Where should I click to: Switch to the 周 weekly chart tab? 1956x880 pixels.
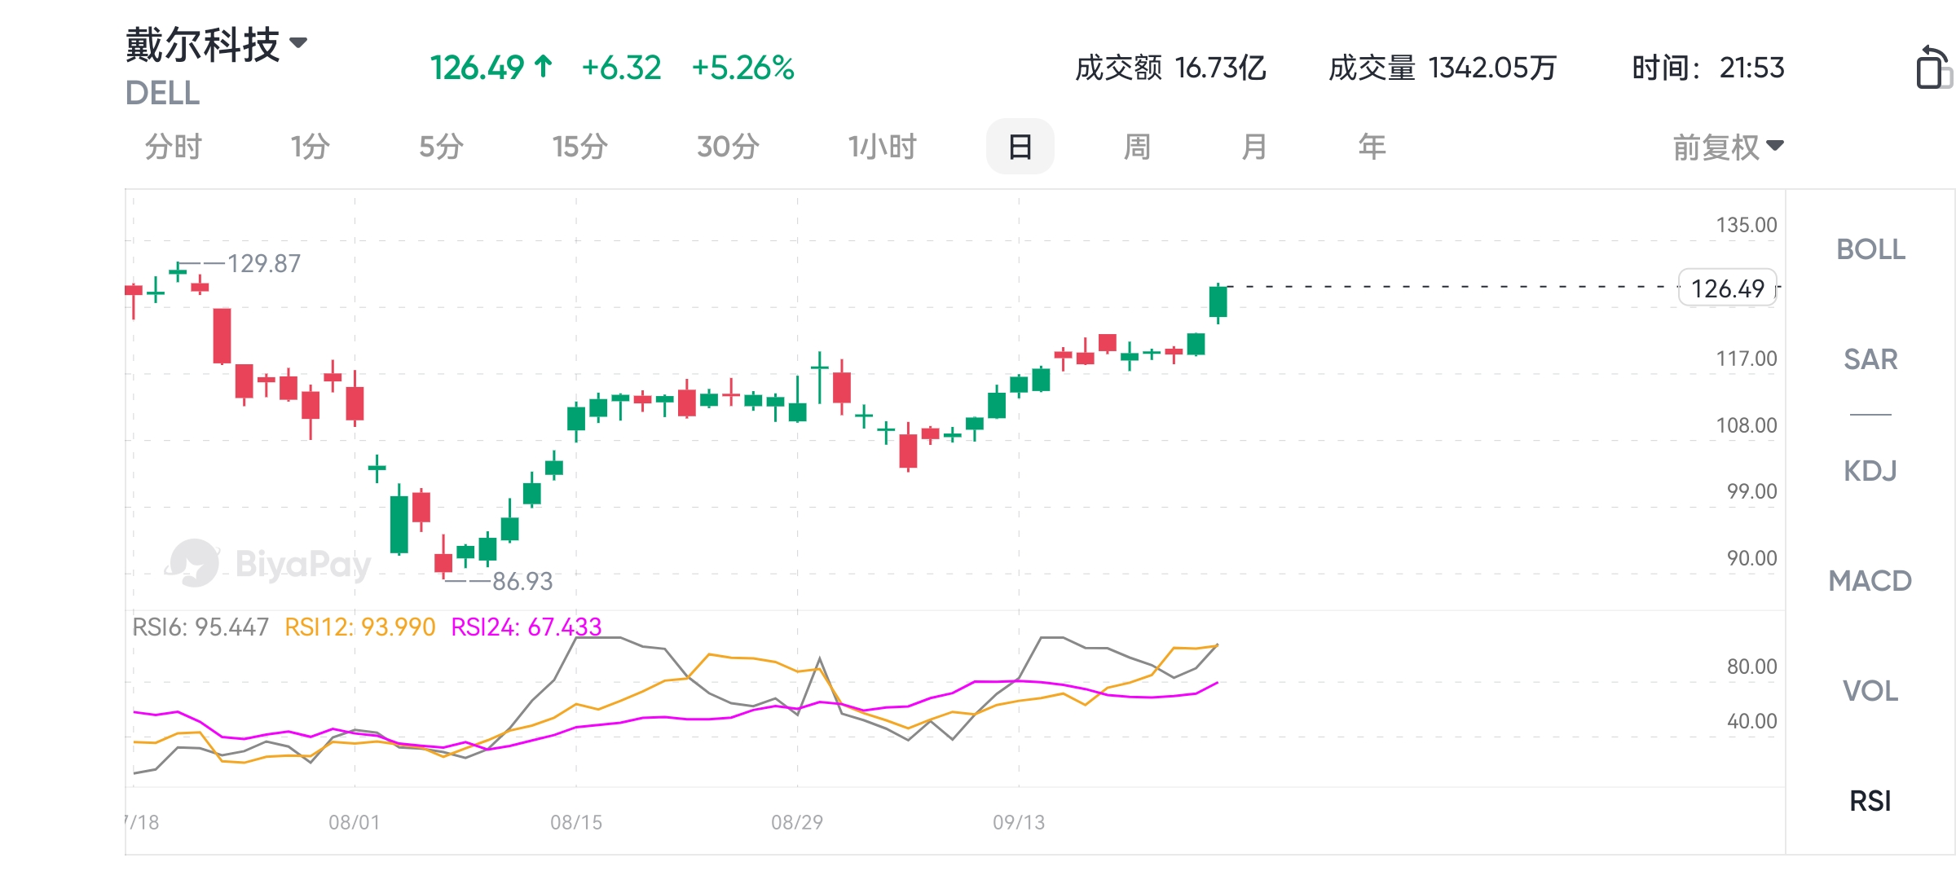point(1137,147)
